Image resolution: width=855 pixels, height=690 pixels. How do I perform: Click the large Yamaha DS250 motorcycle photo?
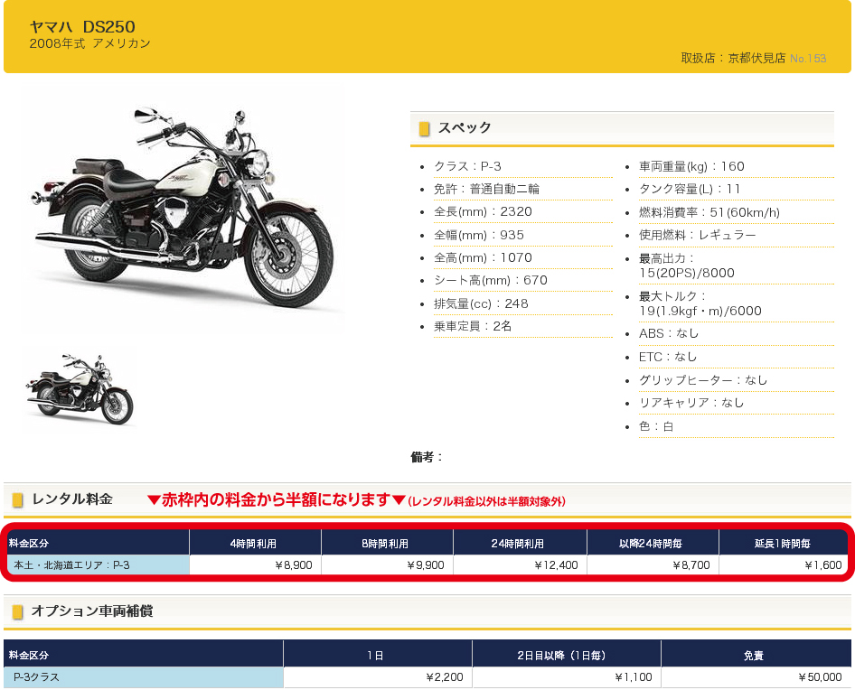(183, 210)
